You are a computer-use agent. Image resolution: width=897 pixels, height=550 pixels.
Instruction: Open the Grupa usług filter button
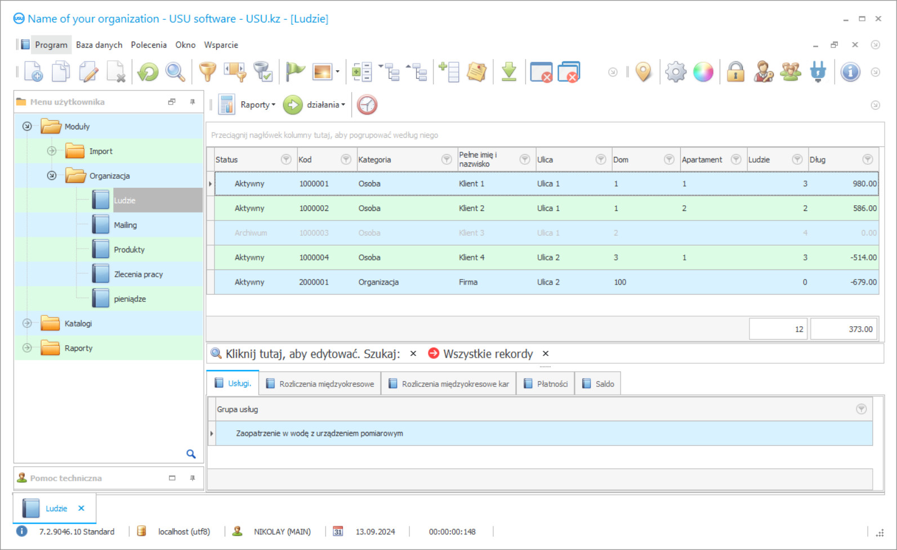862,409
